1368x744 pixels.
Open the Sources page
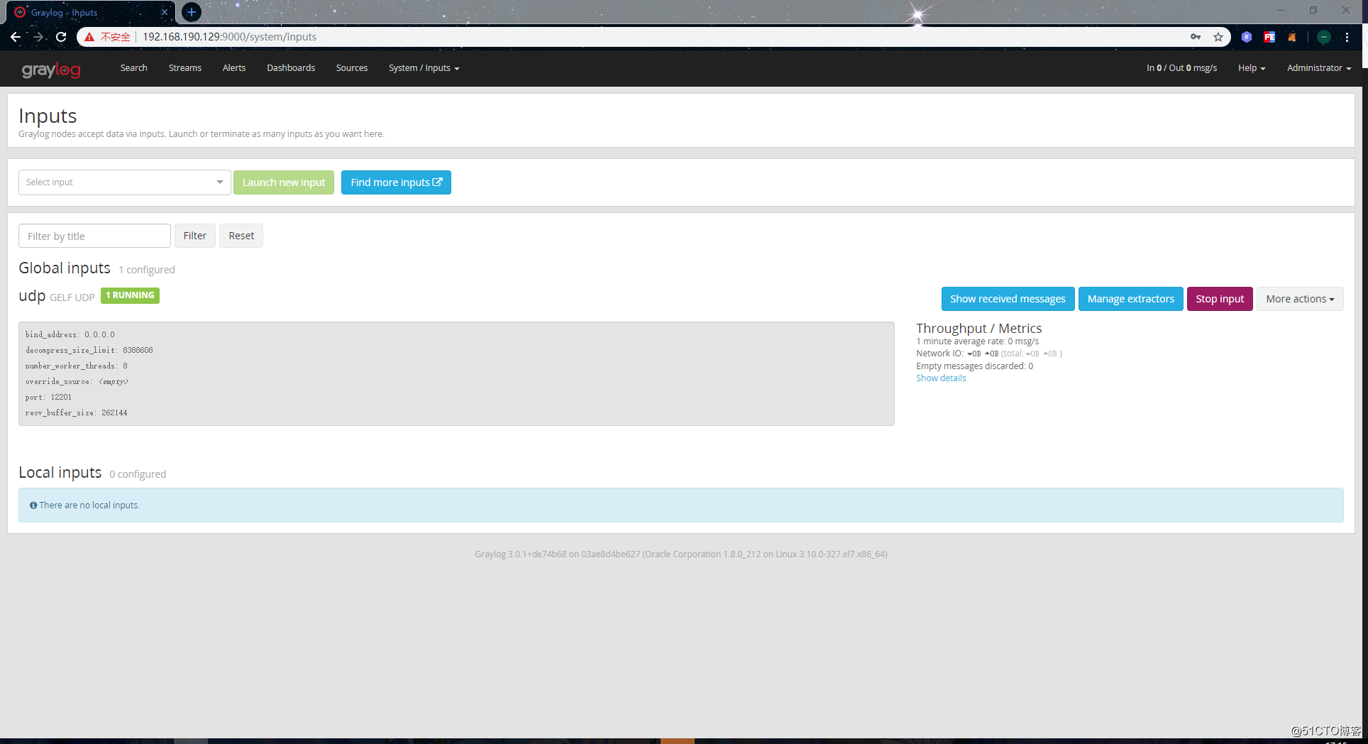[352, 68]
